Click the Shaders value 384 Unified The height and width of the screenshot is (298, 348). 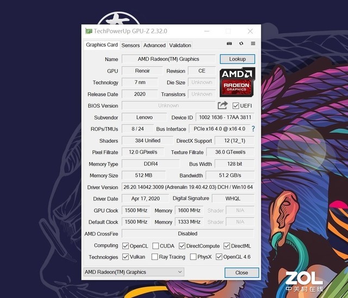pos(147,141)
